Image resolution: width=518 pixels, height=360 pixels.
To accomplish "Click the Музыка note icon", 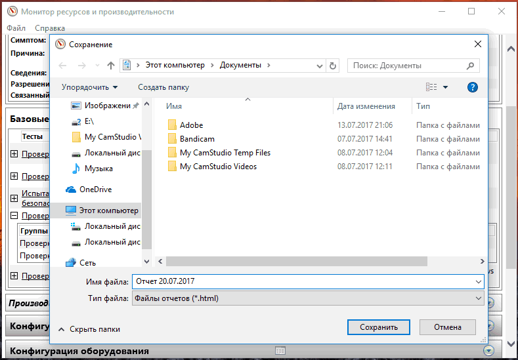I will pyautogui.click(x=76, y=169).
